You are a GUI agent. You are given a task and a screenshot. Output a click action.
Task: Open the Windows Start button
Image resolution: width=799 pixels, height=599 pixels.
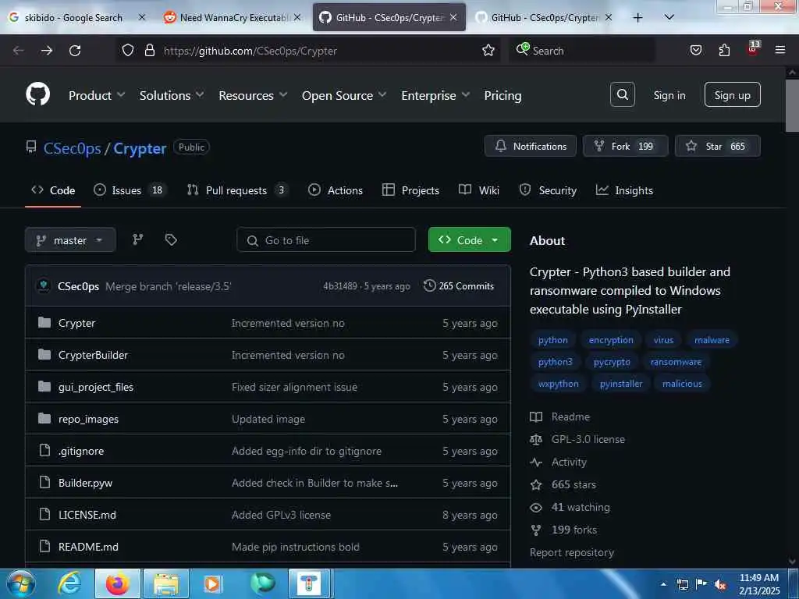pos(20,583)
